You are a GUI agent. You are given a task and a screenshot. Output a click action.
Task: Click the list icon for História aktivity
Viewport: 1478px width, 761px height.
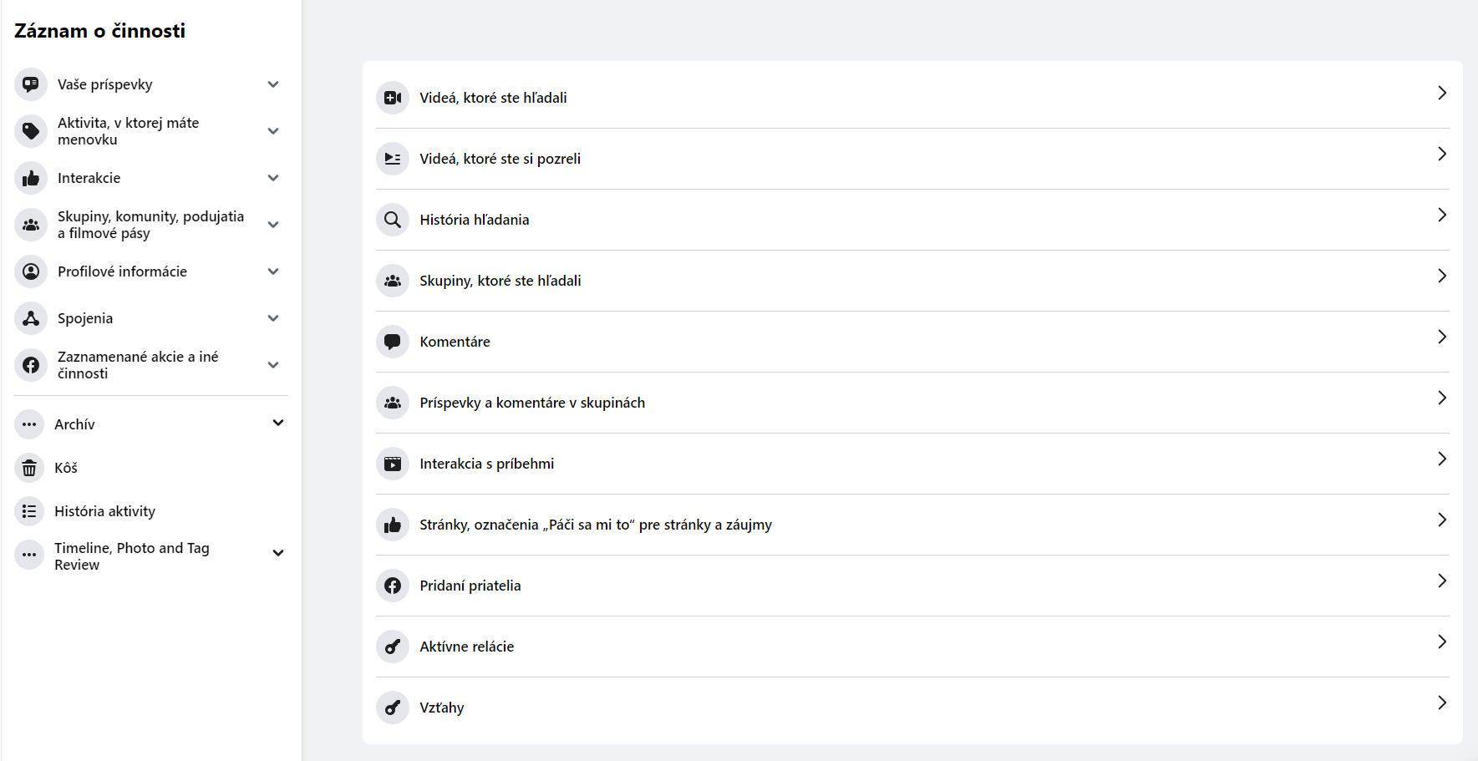point(29,511)
